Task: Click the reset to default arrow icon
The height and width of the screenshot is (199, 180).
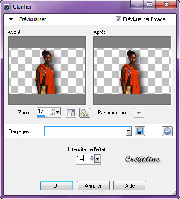Action: pyautogui.click(x=167, y=131)
